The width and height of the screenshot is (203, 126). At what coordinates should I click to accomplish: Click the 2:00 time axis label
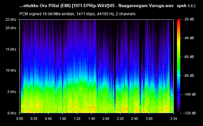pos(106,119)
